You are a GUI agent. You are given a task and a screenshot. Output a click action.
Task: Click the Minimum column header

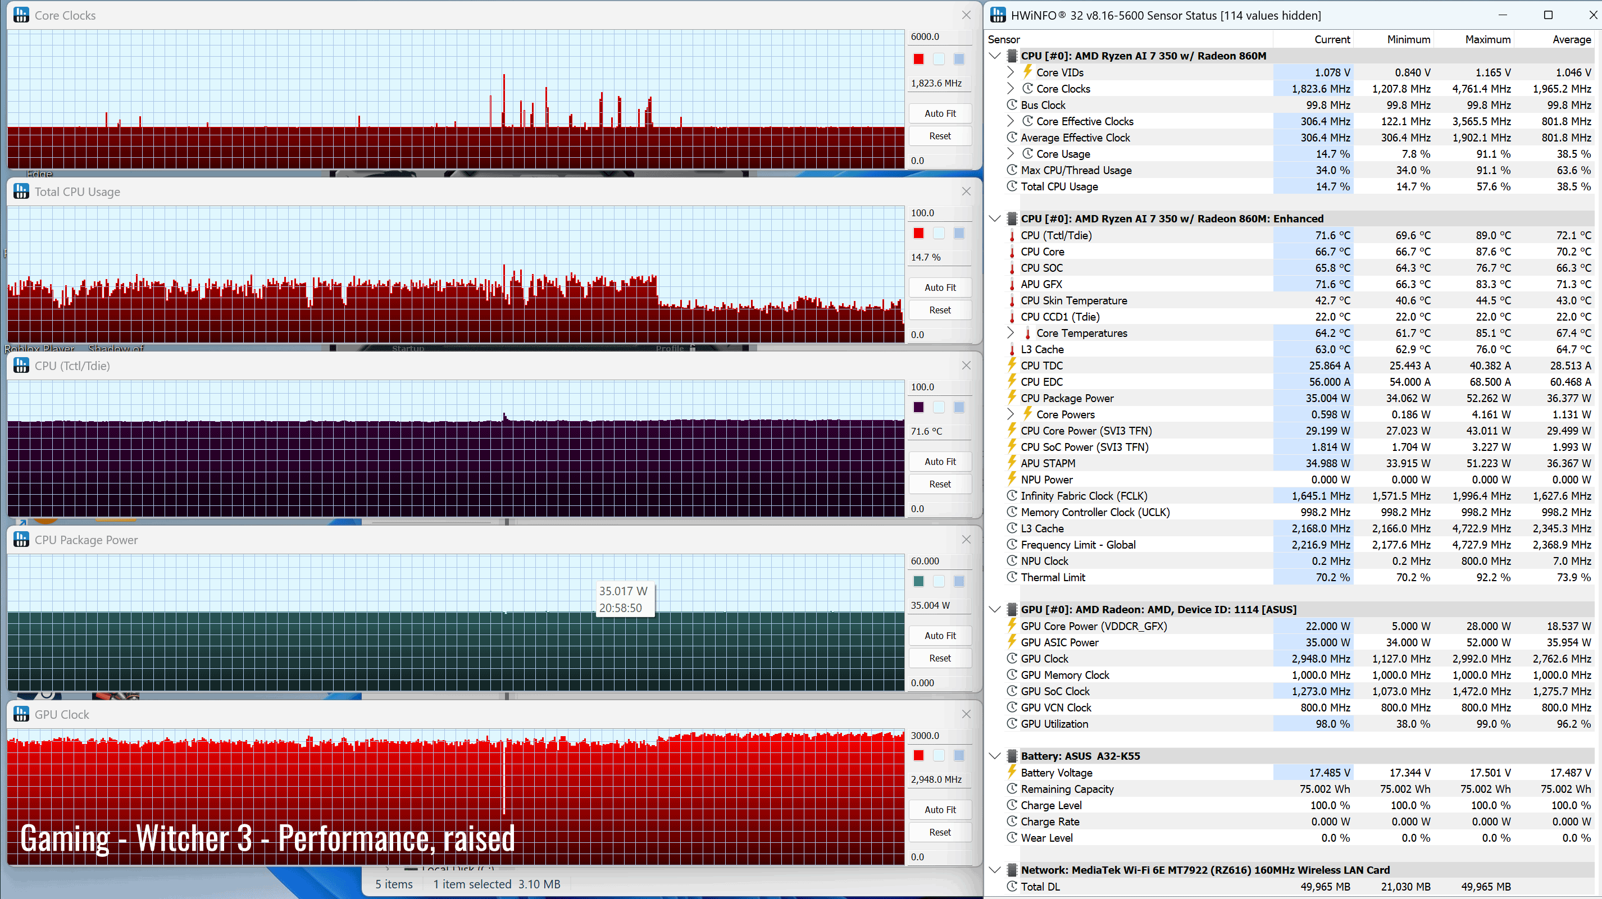pyautogui.click(x=1409, y=39)
